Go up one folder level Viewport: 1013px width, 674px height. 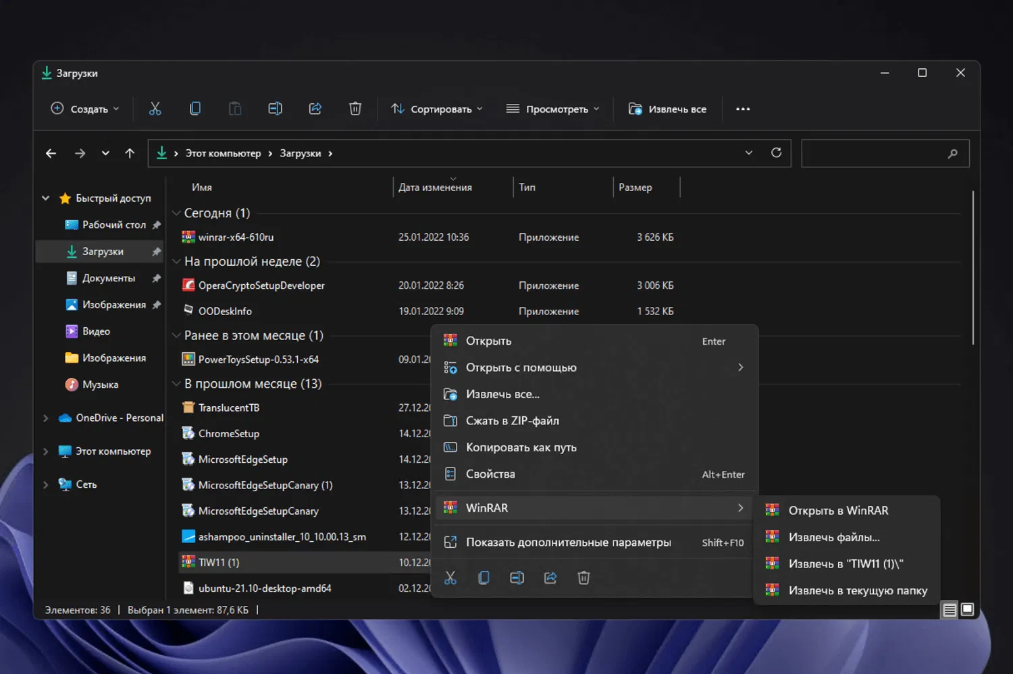tap(130, 153)
